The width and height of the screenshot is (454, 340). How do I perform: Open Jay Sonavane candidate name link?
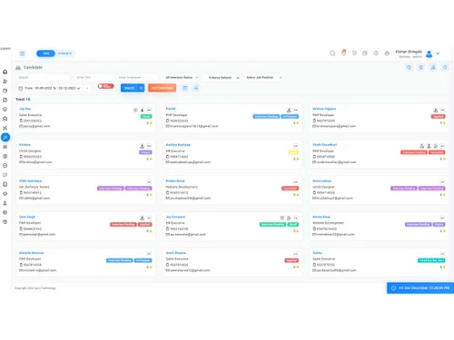(x=175, y=217)
